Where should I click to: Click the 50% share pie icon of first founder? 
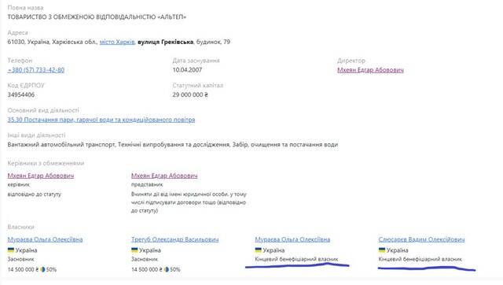(42, 269)
